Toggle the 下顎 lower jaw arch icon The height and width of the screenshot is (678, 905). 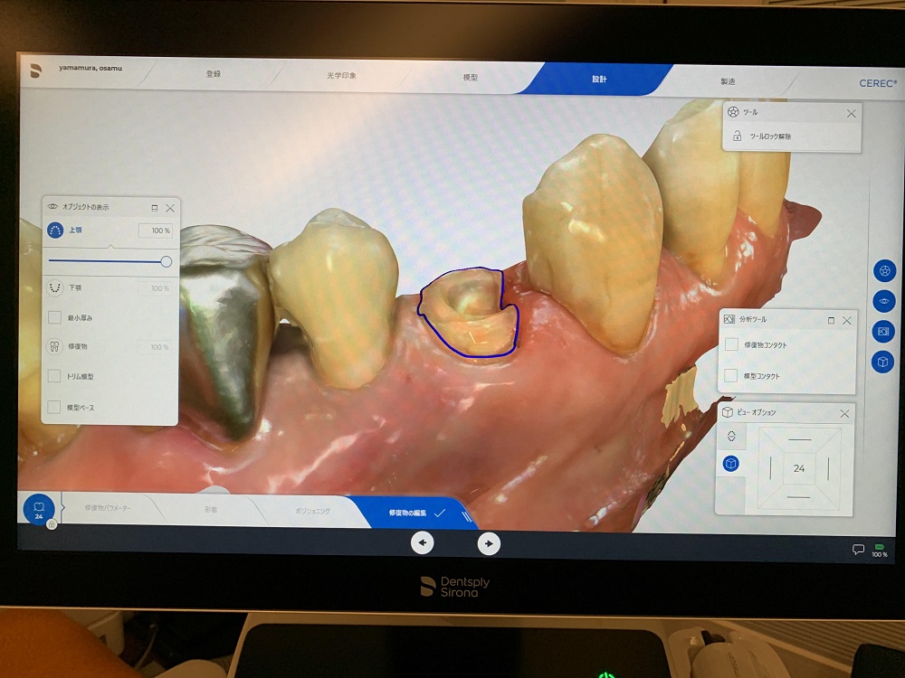pos(54,287)
